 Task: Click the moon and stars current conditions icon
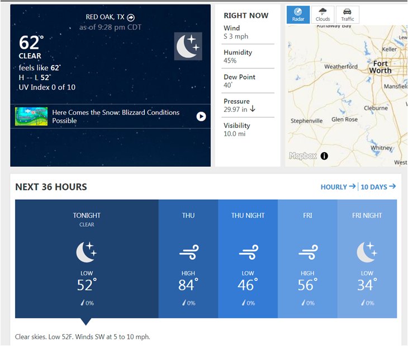coord(188,46)
